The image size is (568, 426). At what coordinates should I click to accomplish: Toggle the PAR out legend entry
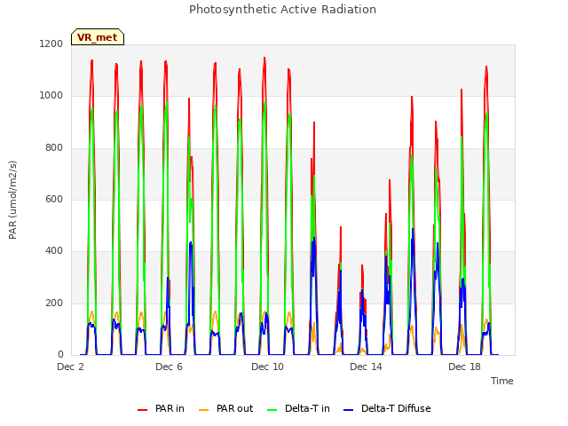(226, 408)
